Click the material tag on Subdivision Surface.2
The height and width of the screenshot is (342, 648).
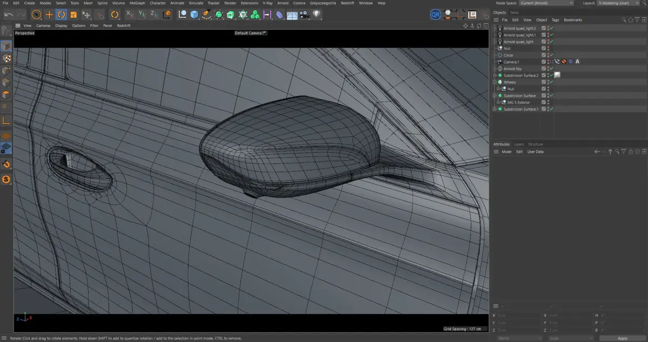[x=557, y=76]
